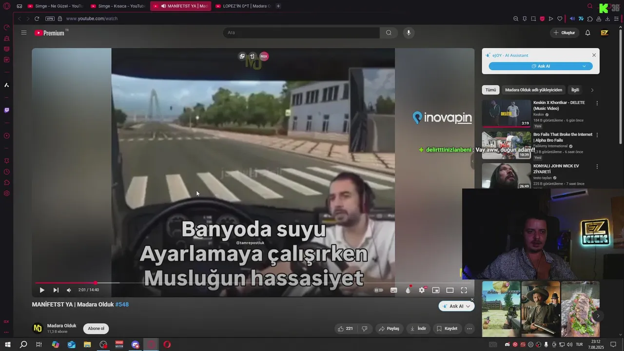Search with voice microphone
Screen dimensions: 624x351
coord(409,33)
